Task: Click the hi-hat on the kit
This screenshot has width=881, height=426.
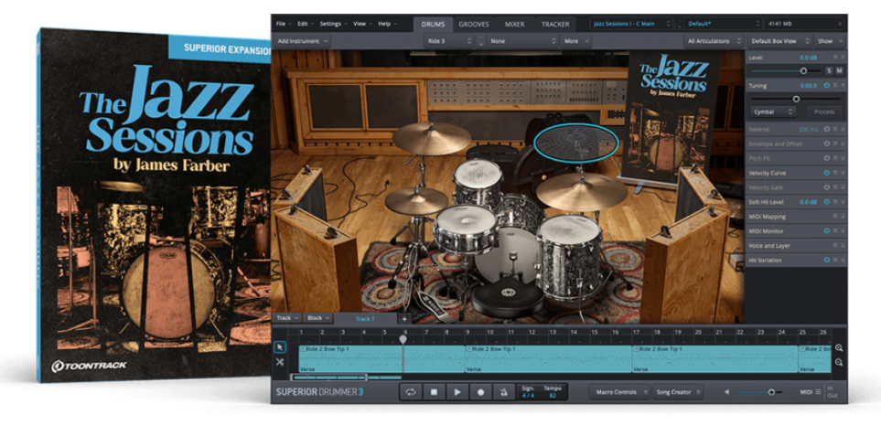Action: 417,200
